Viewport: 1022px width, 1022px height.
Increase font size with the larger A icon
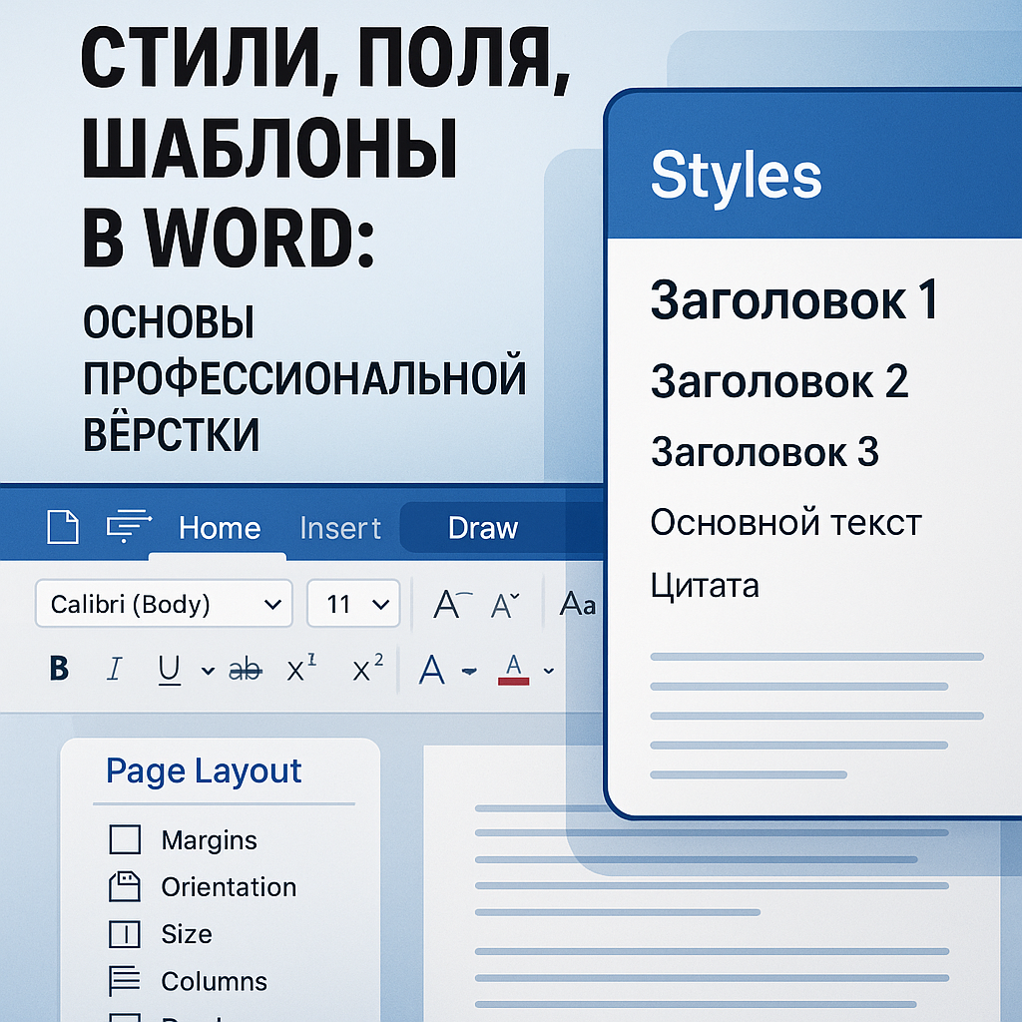pyautogui.click(x=452, y=604)
